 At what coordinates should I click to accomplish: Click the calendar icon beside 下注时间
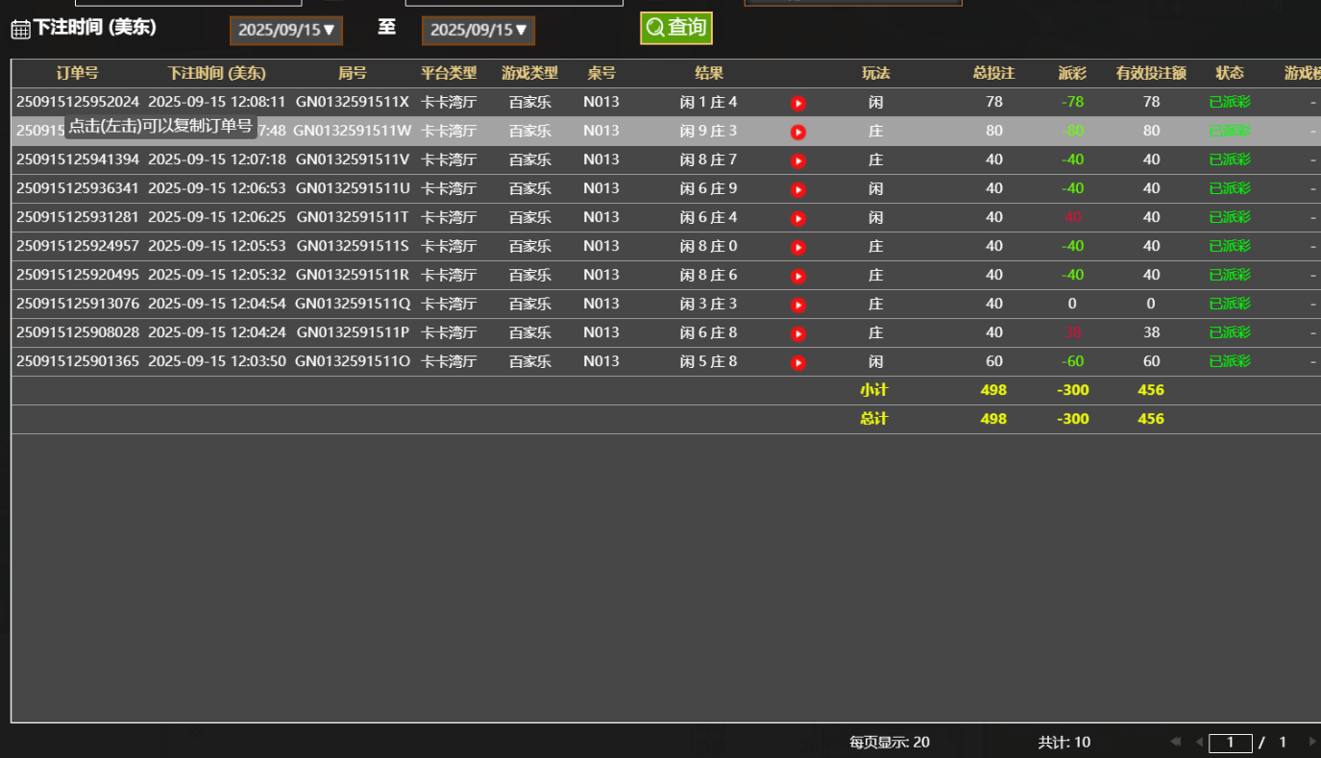point(20,29)
